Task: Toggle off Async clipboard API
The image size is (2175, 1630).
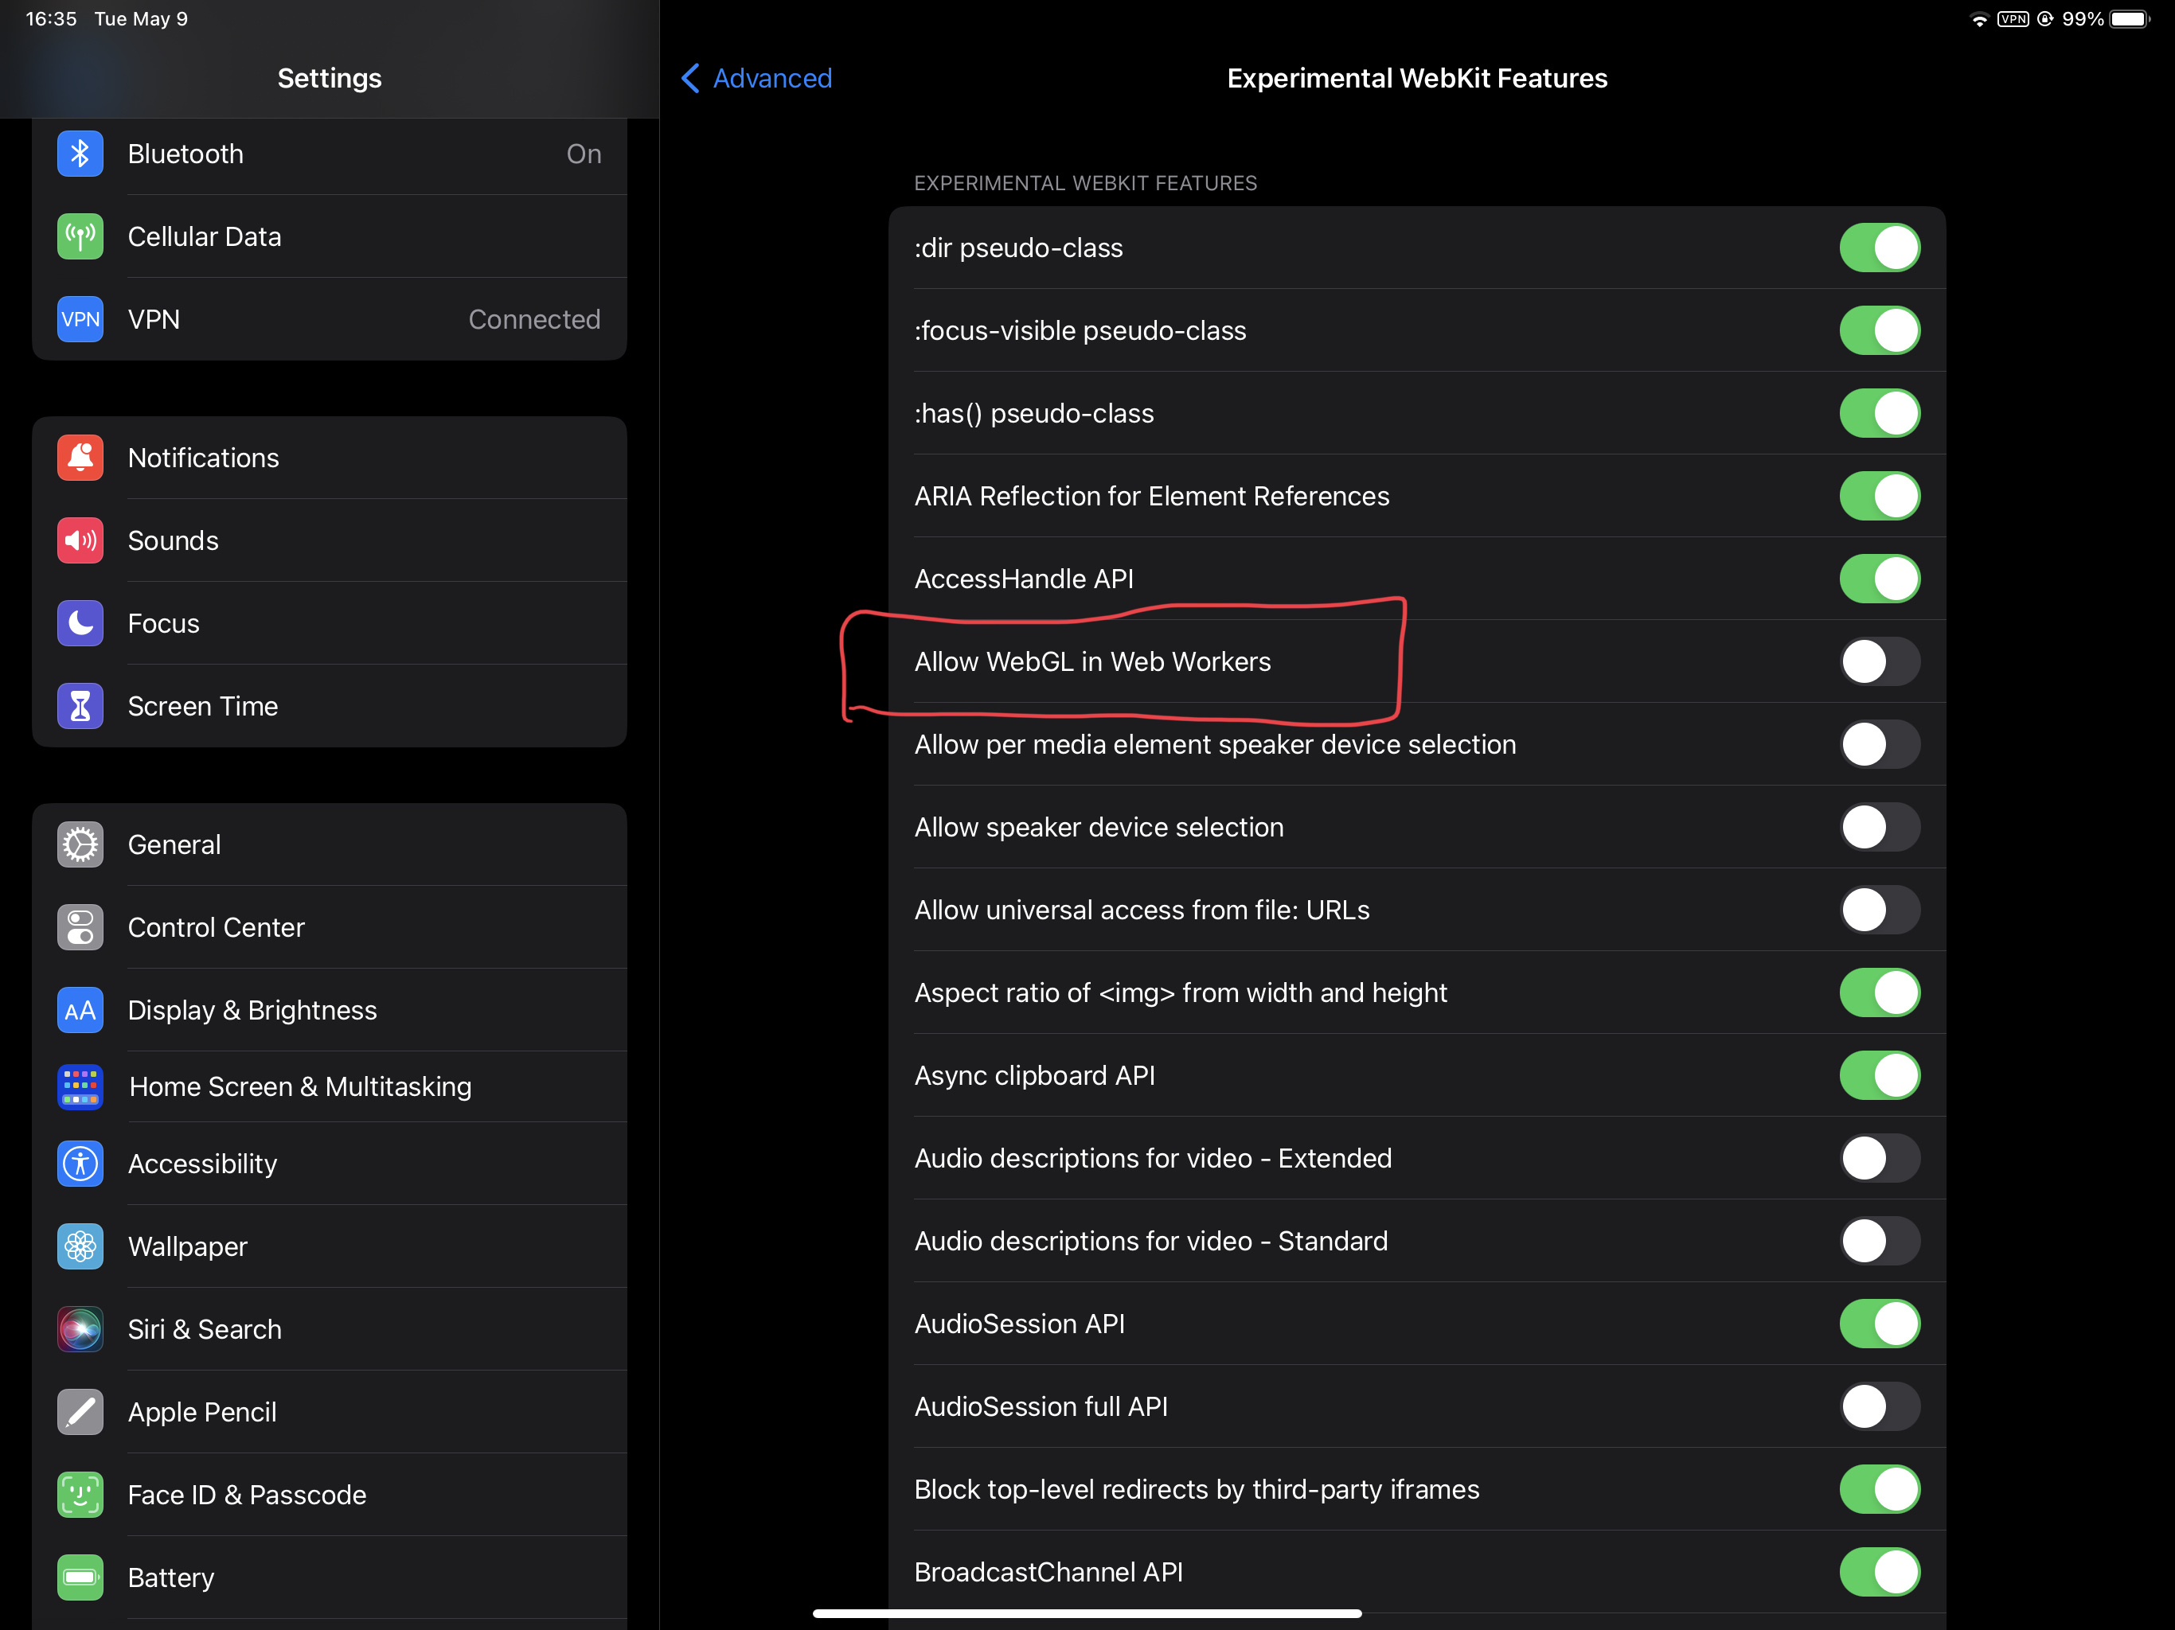Action: [1879, 1075]
